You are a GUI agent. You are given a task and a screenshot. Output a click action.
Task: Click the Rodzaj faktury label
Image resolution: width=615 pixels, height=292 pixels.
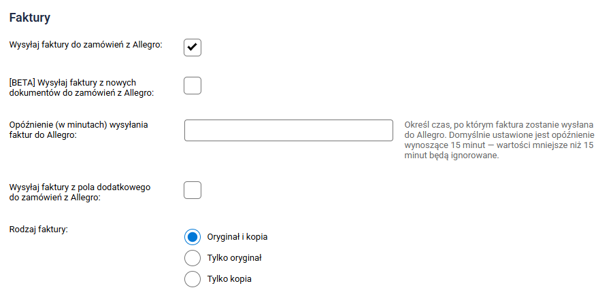38,230
